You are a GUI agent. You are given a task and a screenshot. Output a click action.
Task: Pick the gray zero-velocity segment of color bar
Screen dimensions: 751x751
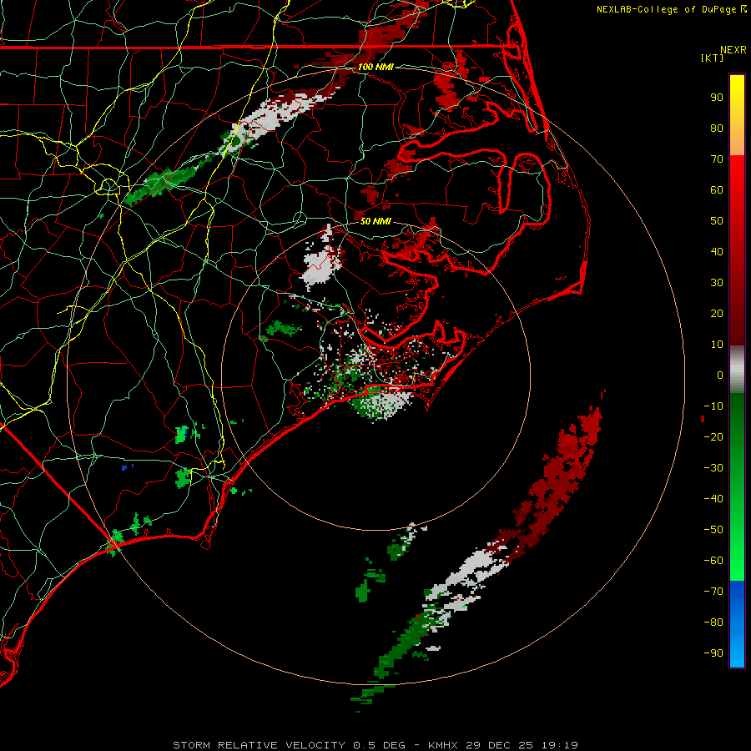tap(737, 369)
